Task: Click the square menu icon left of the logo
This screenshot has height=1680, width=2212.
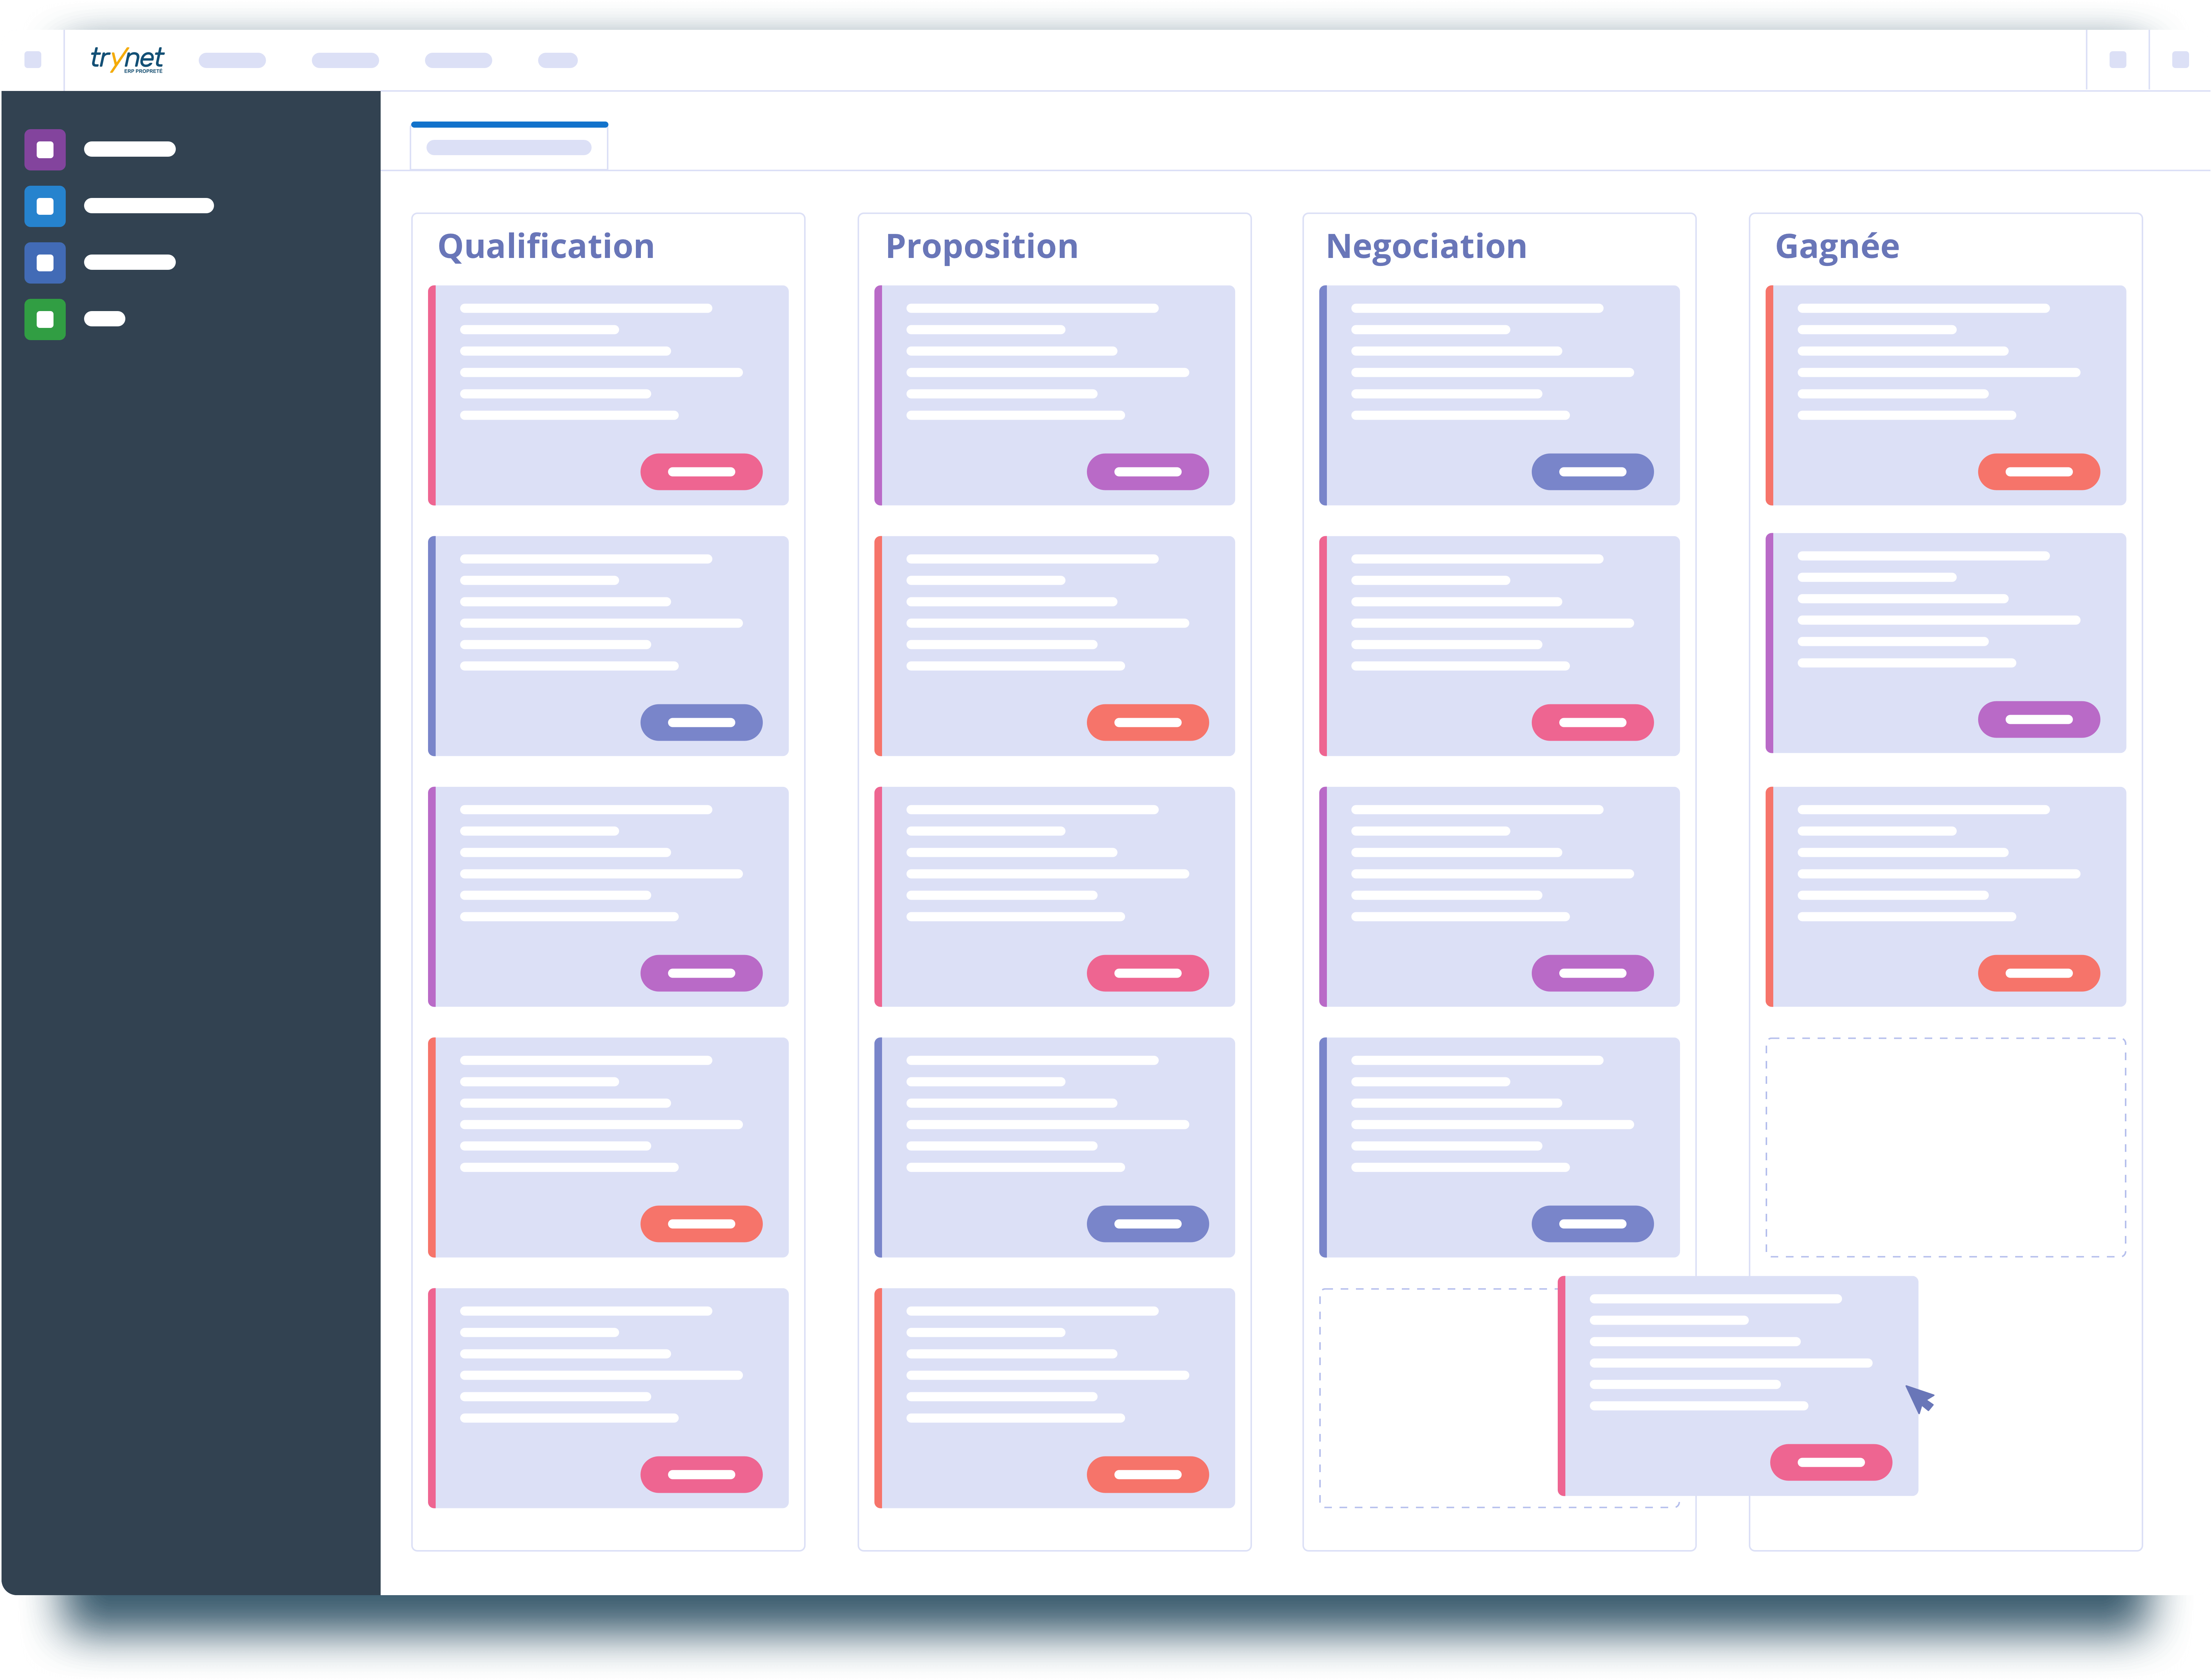Action: pyautogui.click(x=33, y=60)
